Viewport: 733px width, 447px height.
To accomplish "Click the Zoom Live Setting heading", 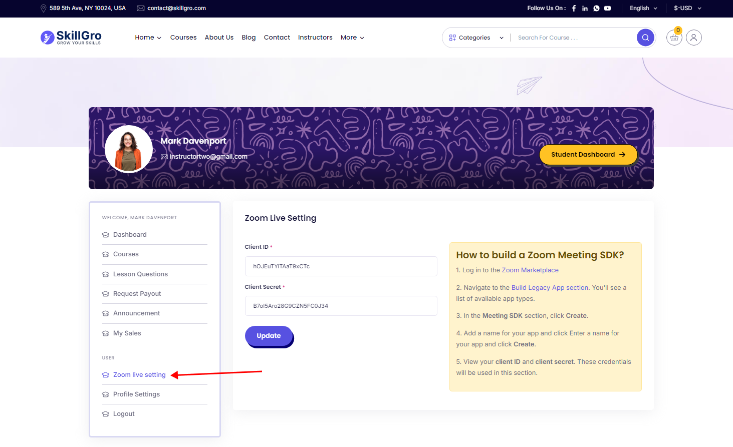I will [281, 218].
